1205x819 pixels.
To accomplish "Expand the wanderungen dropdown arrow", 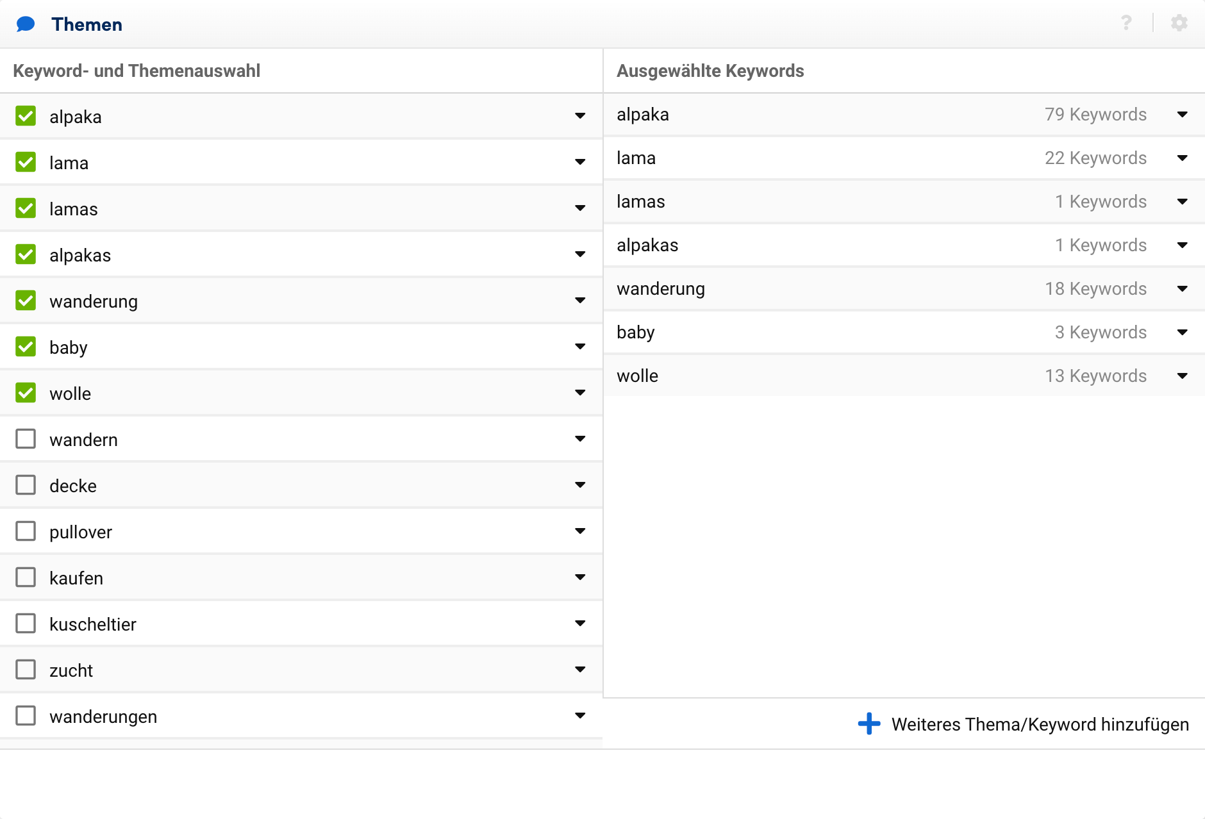I will (580, 716).
